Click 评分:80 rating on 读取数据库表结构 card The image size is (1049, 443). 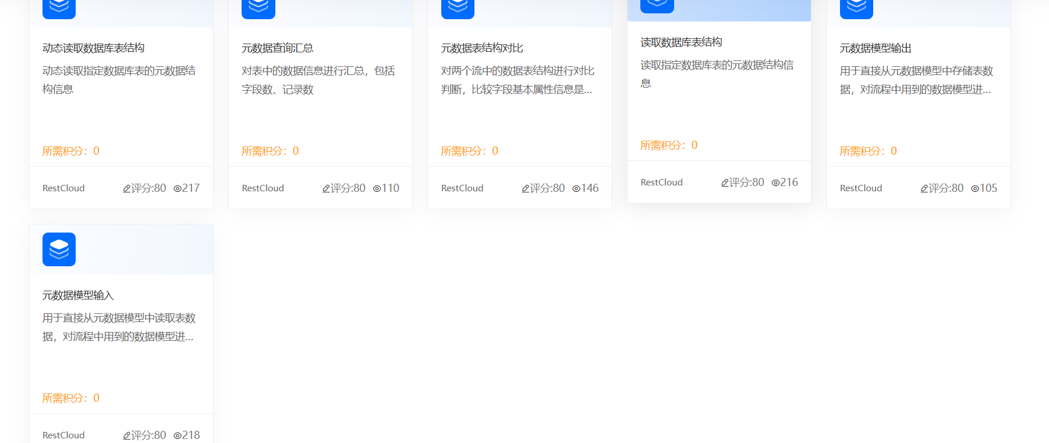747,183
